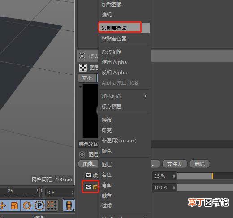
Task: Toggle visibility eye of the noise layer
Action: click(x=88, y=175)
